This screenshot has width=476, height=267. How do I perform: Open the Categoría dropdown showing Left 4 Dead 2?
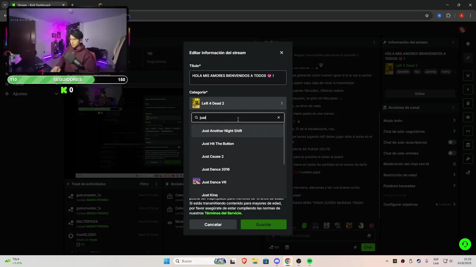(x=238, y=103)
